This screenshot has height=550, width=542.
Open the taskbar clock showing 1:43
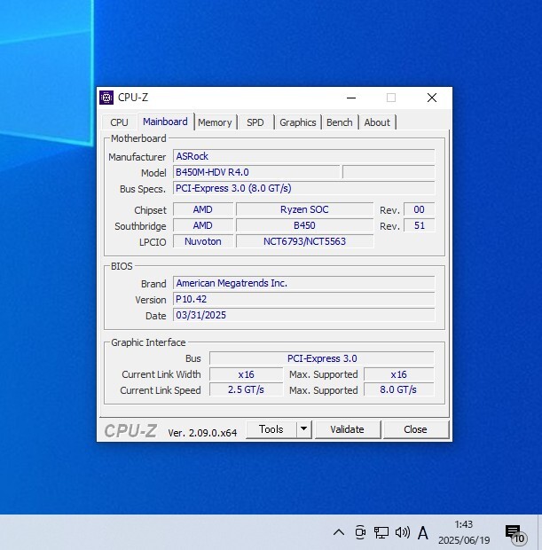click(x=464, y=532)
